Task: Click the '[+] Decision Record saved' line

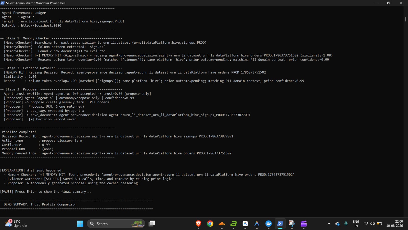Action: click(x=53, y=119)
